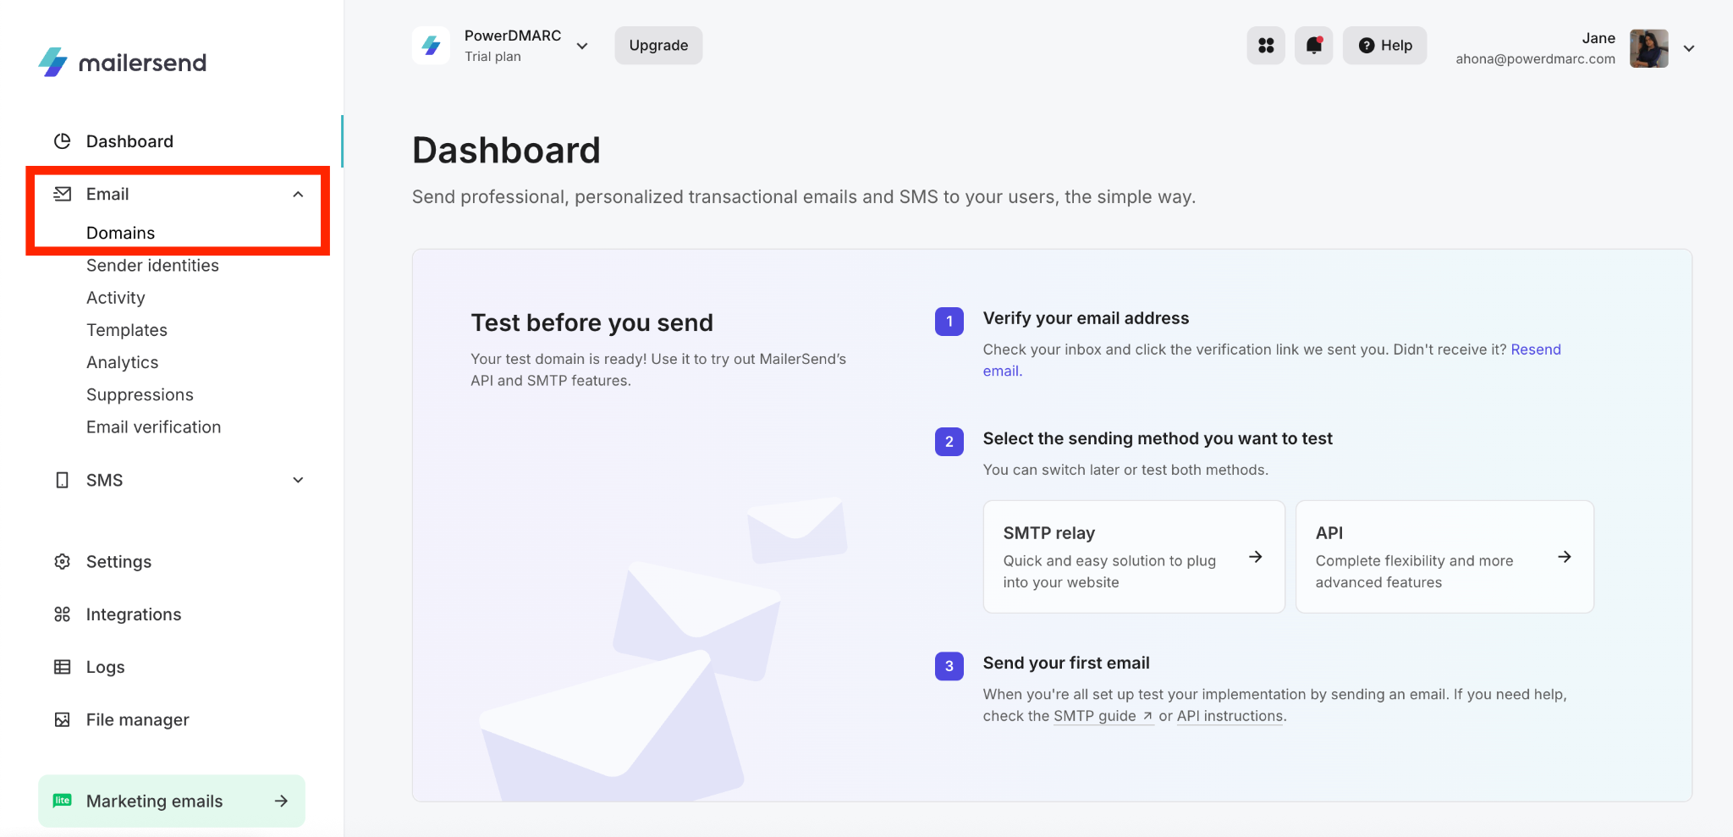Screen dimensions: 1733x837
Task: Open Settings in sidebar
Action: tap(118, 562)
